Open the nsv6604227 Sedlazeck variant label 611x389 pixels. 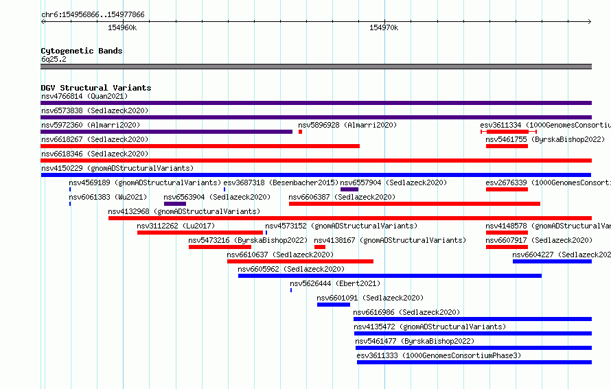click(562, 255)
